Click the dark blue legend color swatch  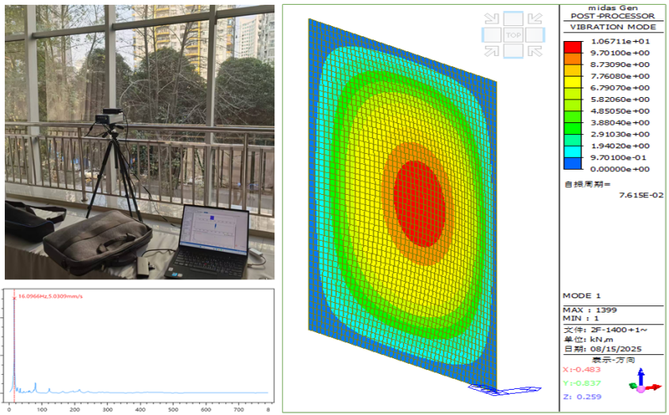click(x=573, y=163)
